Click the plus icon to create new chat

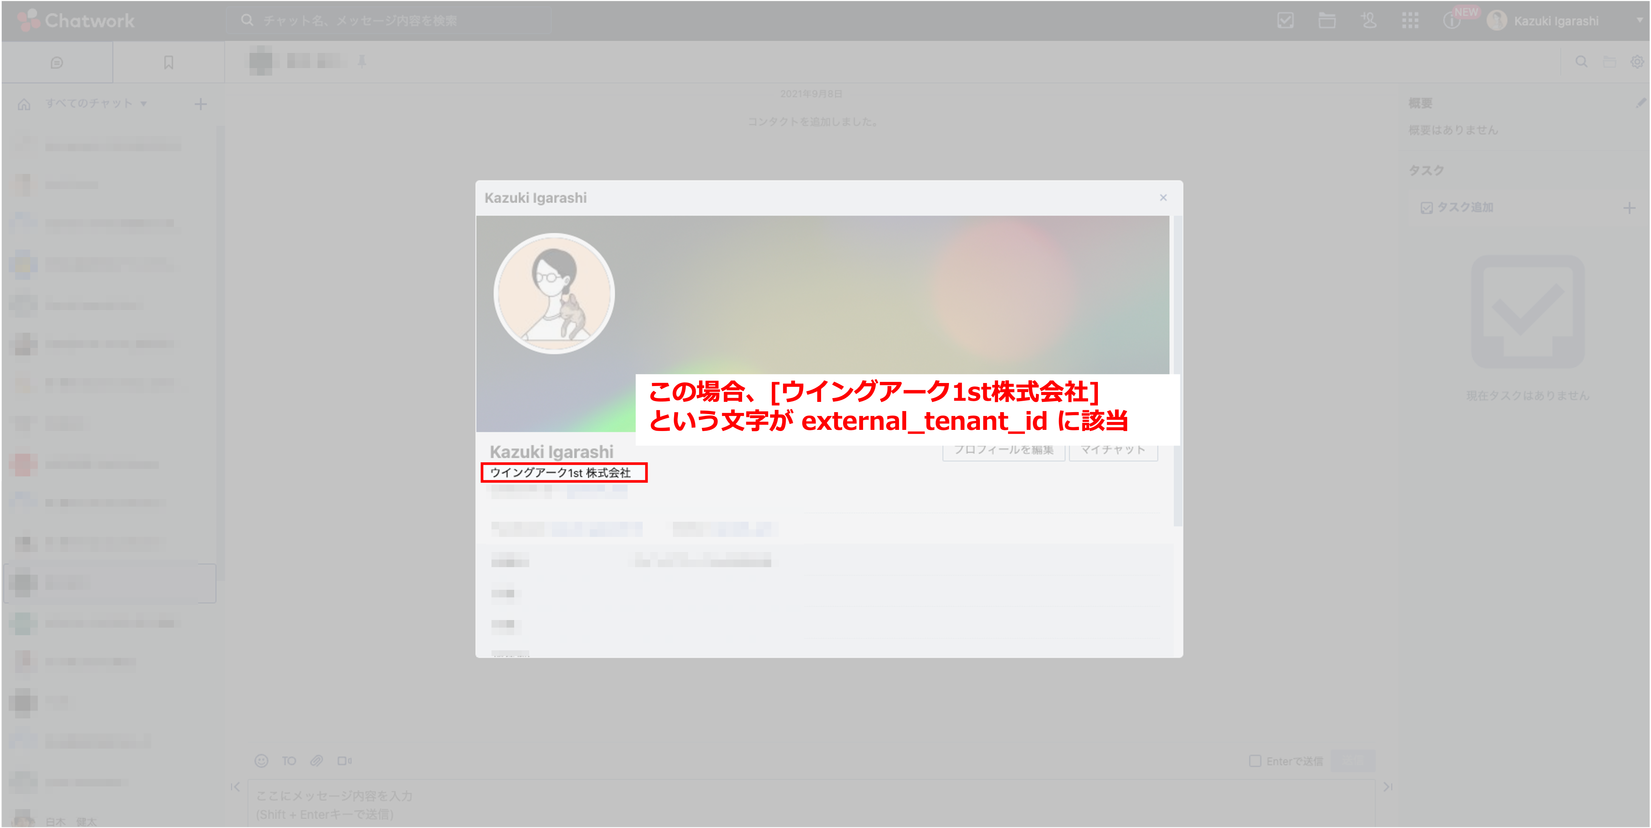tap(201, 104)
